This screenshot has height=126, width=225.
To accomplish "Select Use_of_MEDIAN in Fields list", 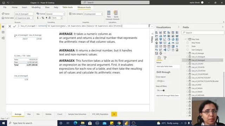I will click(198, 95).
